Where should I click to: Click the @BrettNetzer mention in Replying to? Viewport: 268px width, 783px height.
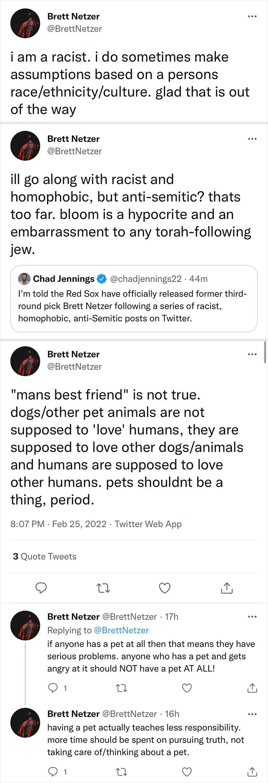pyautogui.click(x=122, y=630)
